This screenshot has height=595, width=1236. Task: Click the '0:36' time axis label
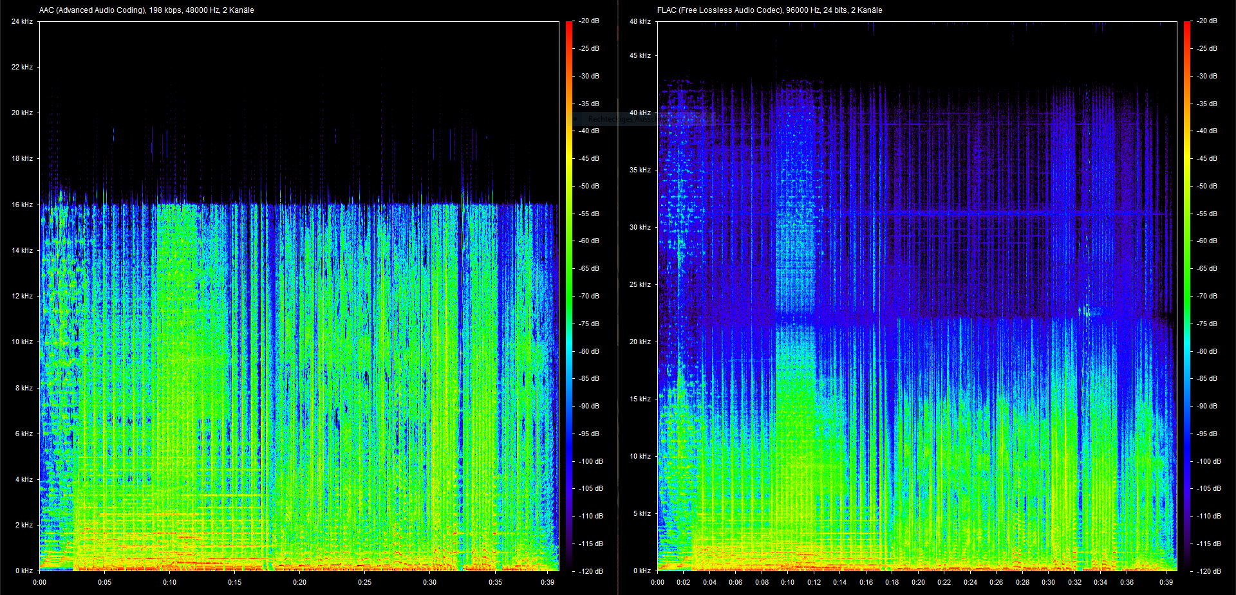pos(1127,582)
